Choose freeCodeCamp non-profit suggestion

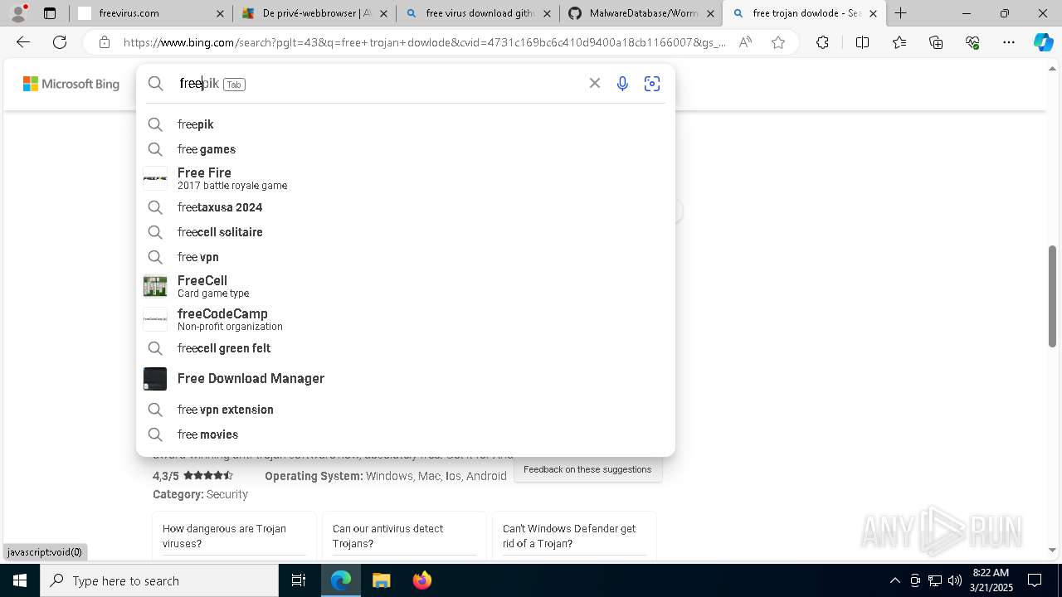pos(406,319)
